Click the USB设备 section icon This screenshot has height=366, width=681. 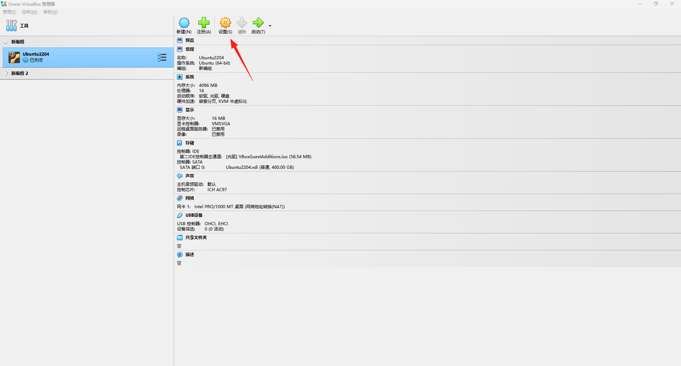[x=180, y=215]
